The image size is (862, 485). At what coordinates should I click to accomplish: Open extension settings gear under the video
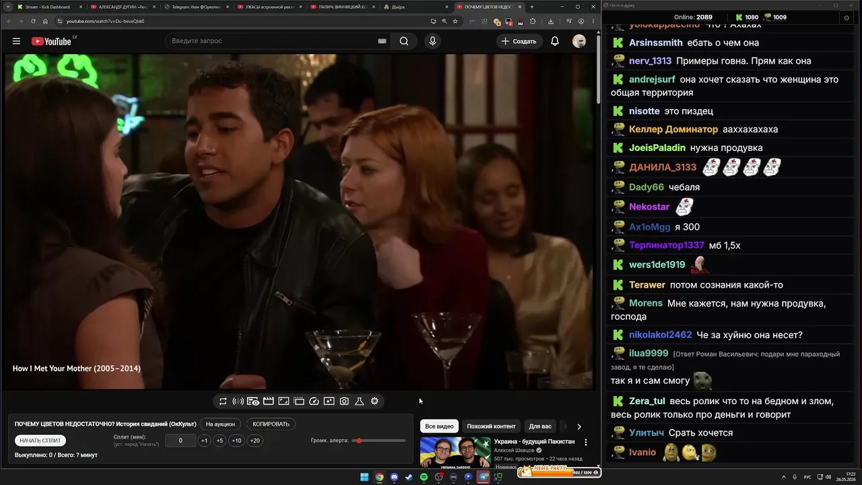point(374,401)
